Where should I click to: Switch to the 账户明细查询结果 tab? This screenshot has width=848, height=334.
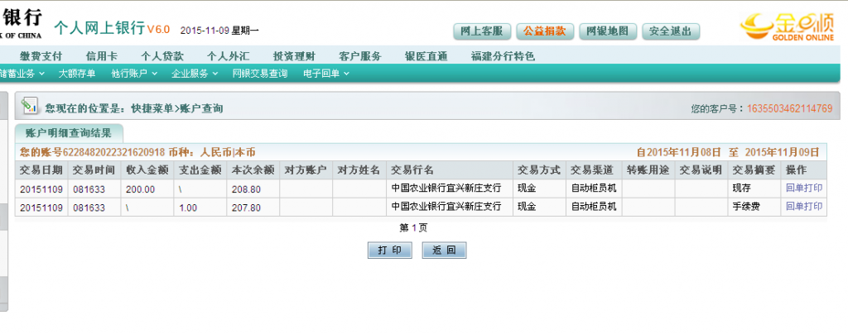tap(68, 132)
